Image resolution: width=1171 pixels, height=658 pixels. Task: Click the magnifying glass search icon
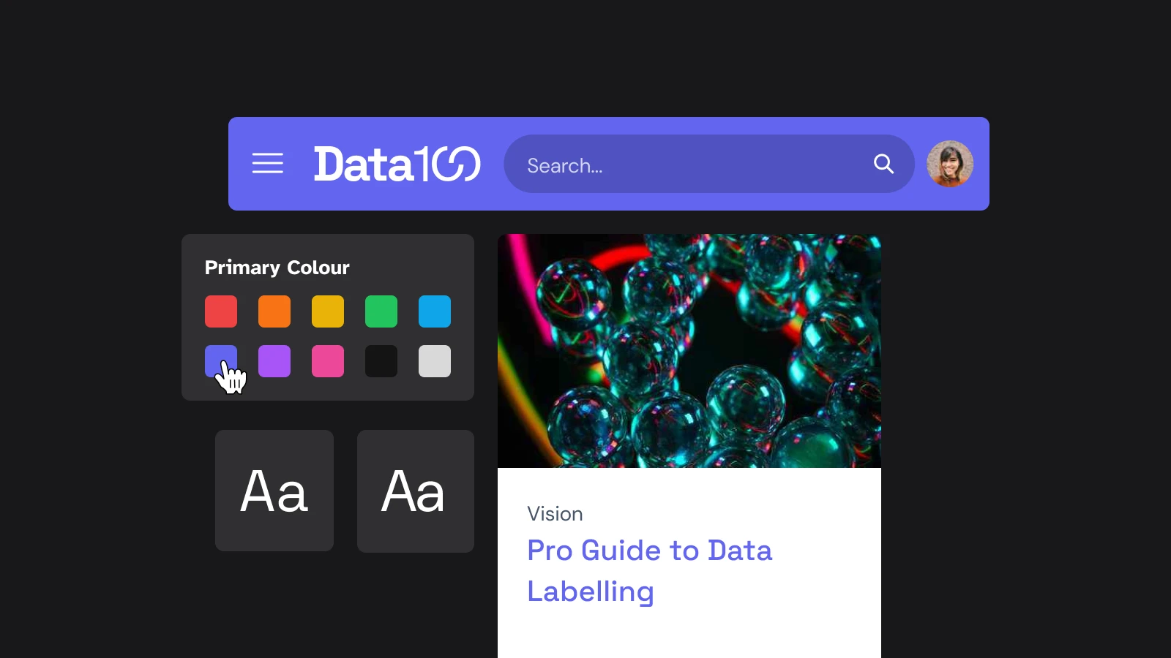[x=883, y=164]
